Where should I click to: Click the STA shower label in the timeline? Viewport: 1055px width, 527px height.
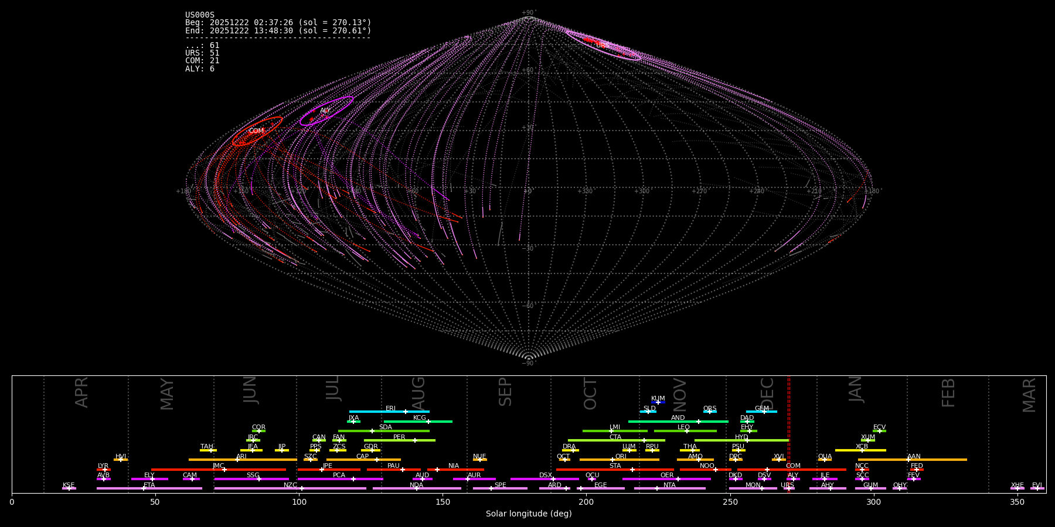point(615,466)
